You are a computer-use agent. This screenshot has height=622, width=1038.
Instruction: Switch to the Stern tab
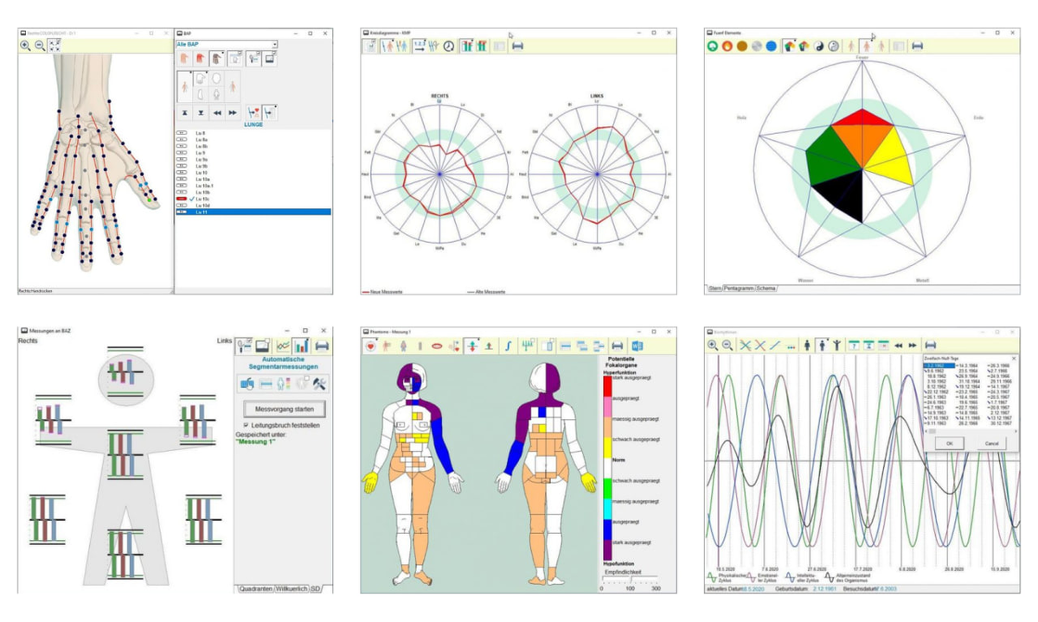coord(714,288)
